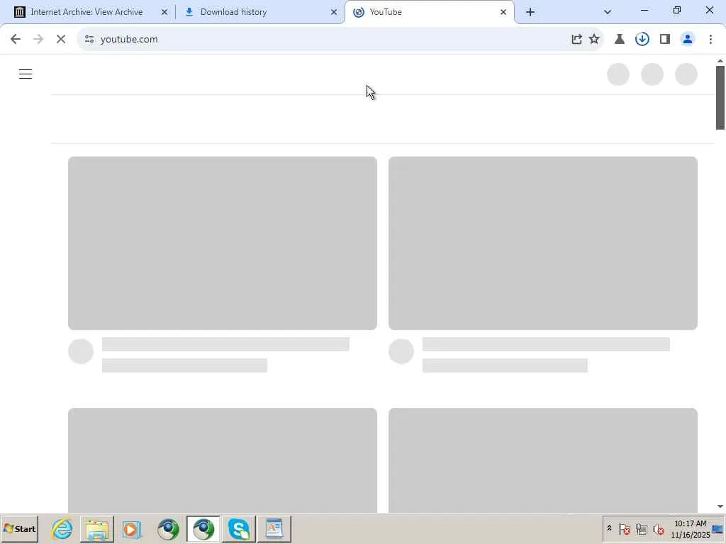Stop loading the YouTube page
Image resolution: width=726 pixels, height=544 pixels.
(x=61, y=40)
